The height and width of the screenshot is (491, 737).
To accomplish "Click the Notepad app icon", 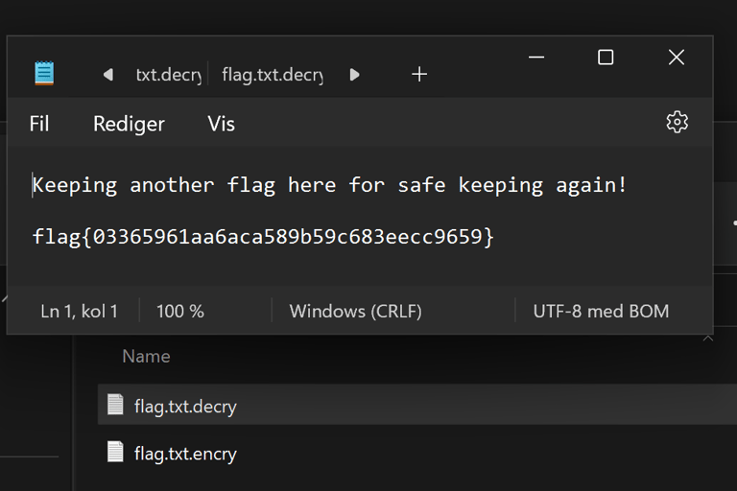I will [44, 74].
